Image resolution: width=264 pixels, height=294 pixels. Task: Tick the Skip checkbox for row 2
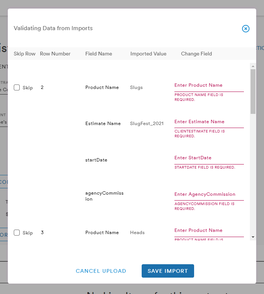tap(17, 87)
